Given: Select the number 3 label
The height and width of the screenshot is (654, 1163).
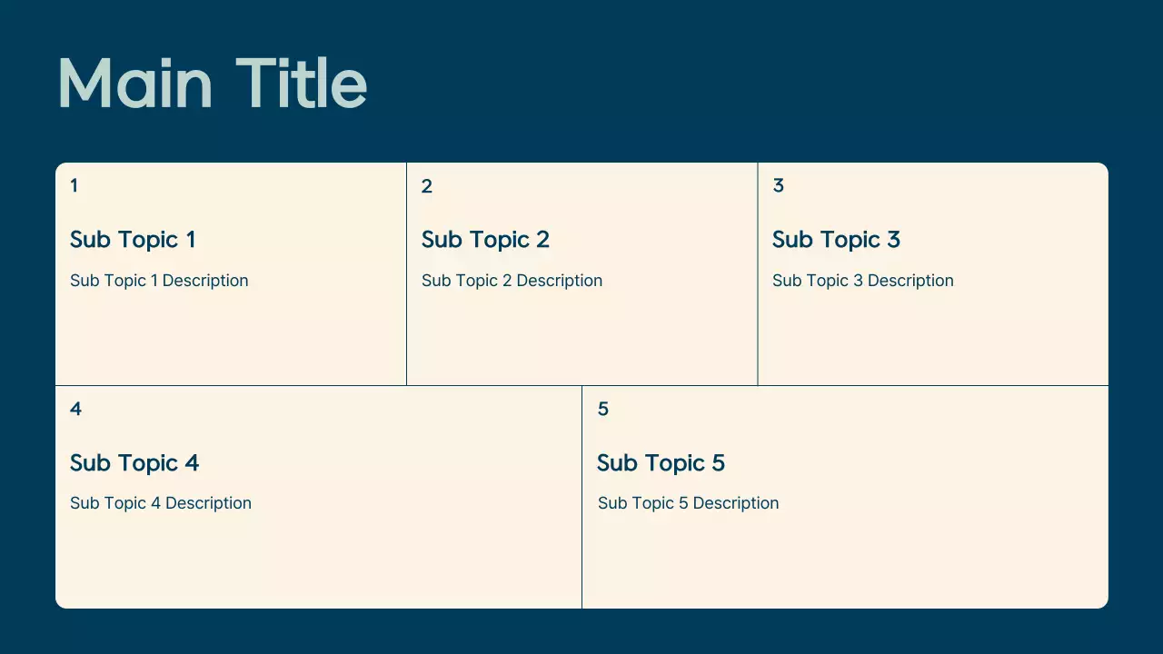Looking at the screenshot, I should point(778,186).
